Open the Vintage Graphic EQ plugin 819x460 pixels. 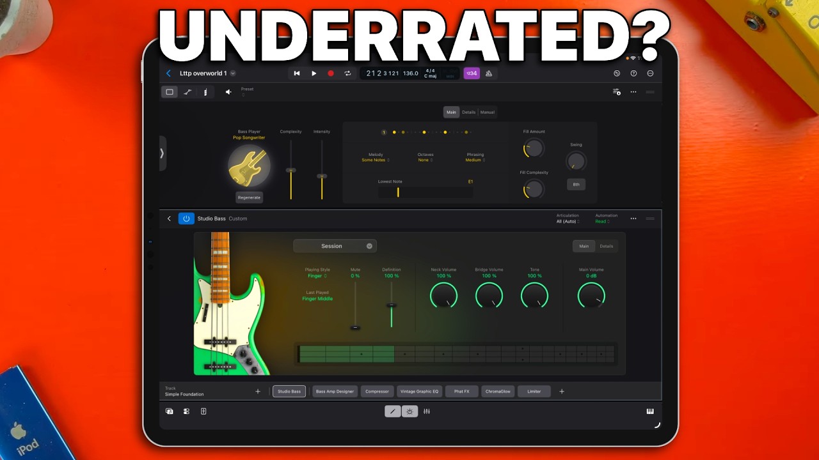pyautogui.click(x=420, y=391)
